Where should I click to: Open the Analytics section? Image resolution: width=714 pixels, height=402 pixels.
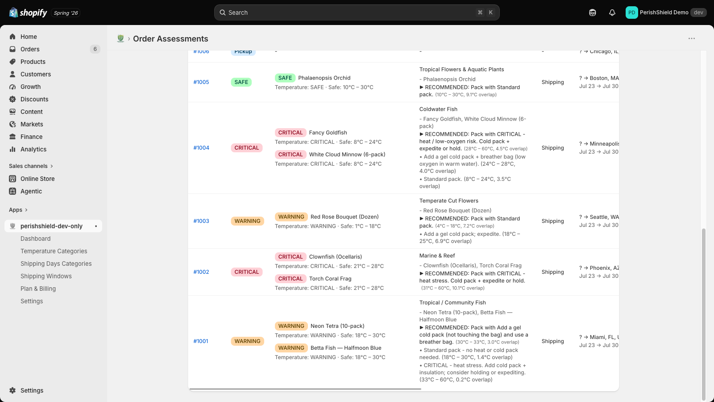point(33,149)
